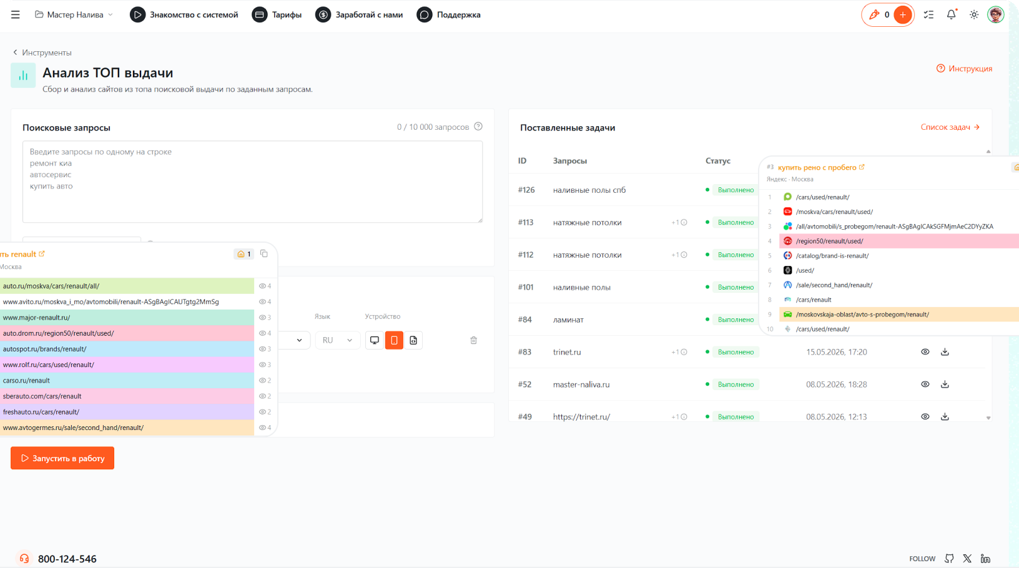Delete the settings row with trash icon
This screenshot has height=568, width=1019.
(473, 340)
